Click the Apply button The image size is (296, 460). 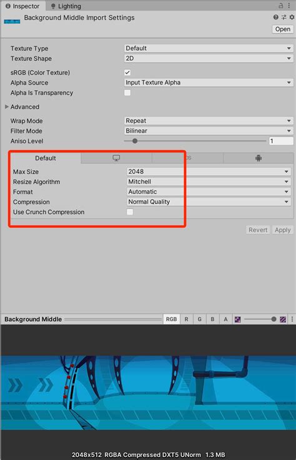[282, 230]
